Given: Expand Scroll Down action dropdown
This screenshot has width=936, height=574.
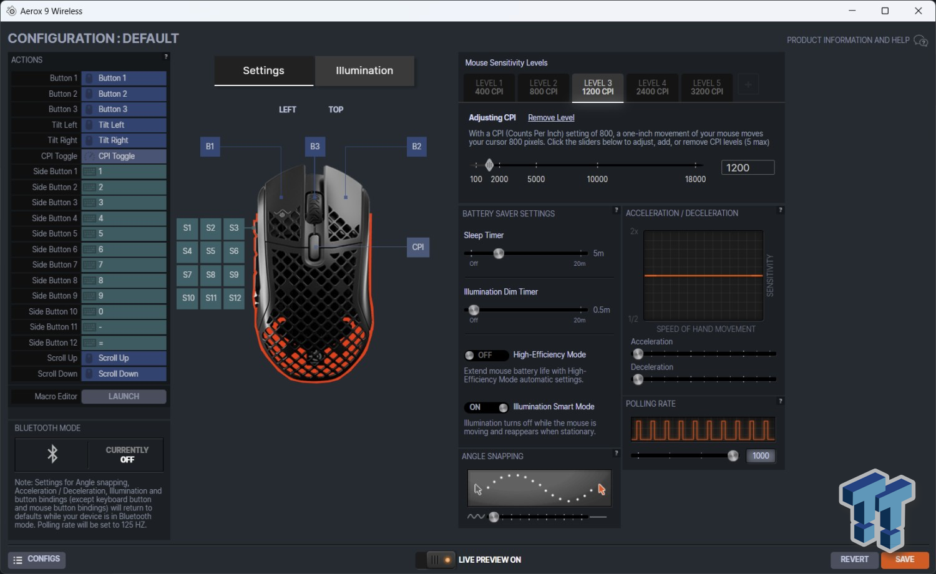Looking at the screenshot, I should coord(124,374).
